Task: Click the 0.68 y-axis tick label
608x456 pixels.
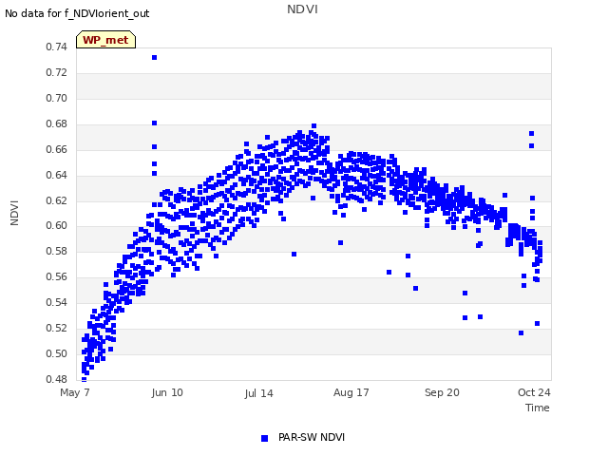Action: coord(57,123)
